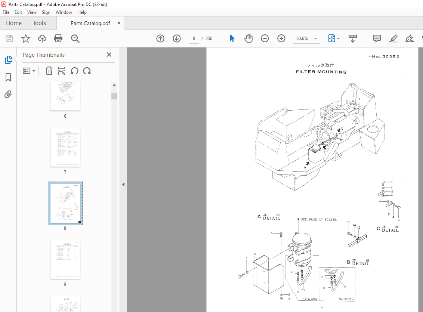Screen dimensions: 423x312
Task: Add a comment sticky note
Action: click(x=377, y=38)
